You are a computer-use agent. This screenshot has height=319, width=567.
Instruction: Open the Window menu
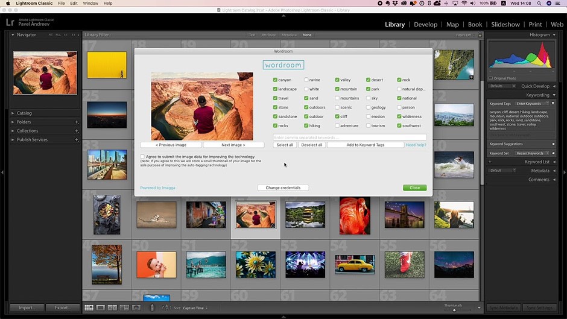click(x=90, y=3)
